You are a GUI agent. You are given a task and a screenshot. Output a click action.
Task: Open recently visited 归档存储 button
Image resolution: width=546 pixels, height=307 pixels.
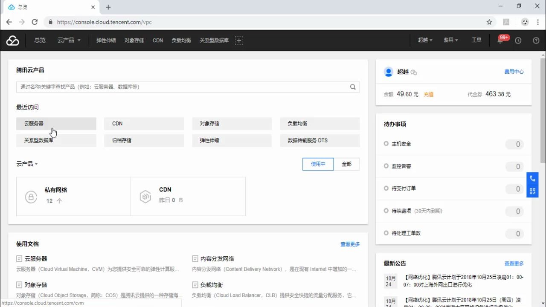pyautogui.click(x=144, y=140)
